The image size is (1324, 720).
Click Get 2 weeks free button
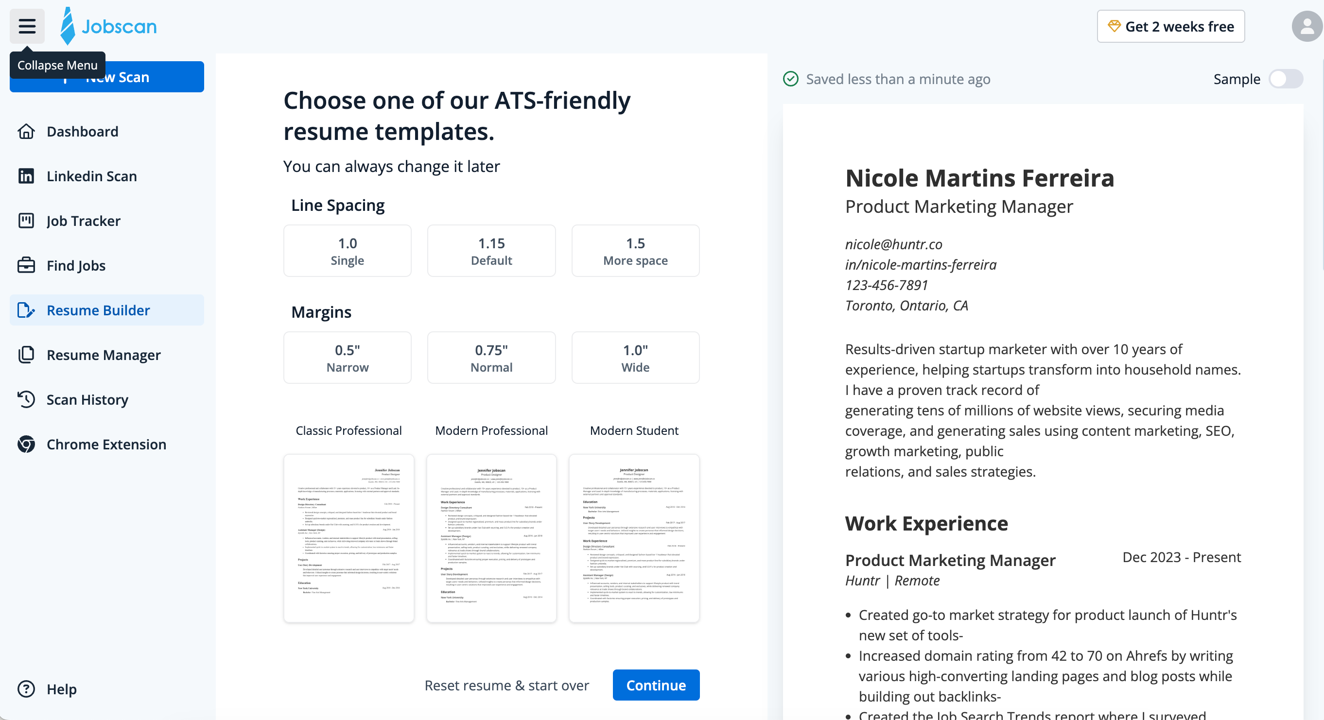point(1170,26)
